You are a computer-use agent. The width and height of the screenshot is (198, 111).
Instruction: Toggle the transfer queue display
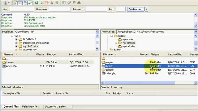30,3
